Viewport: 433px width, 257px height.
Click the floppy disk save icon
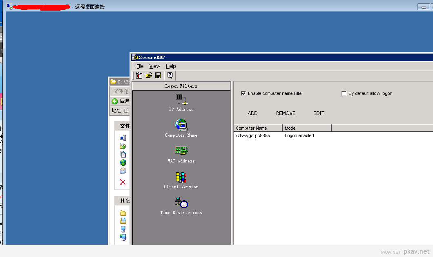point(158,75)
